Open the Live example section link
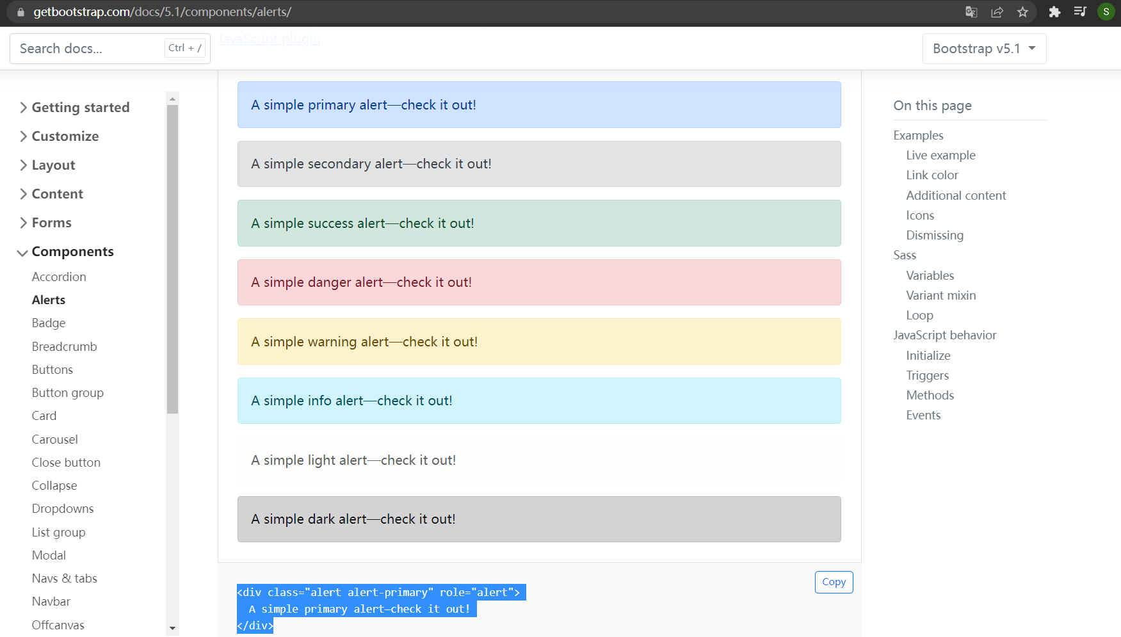The height and width of the screenshot is (637, 1121). pos(940,155)
